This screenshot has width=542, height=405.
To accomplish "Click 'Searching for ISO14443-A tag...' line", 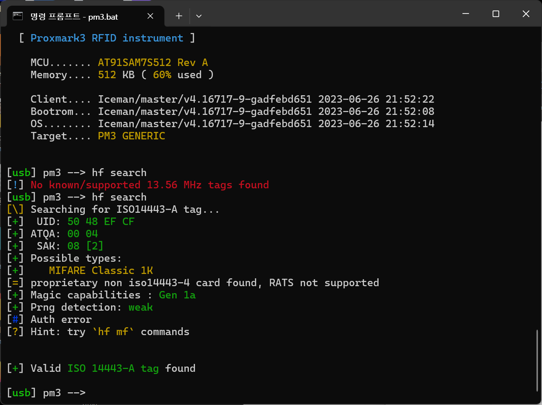I will (x=113, y=209).
